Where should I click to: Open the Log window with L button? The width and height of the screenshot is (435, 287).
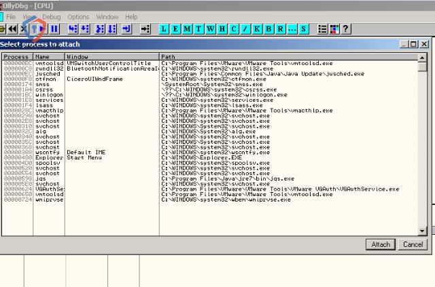(x=165, y=29)
